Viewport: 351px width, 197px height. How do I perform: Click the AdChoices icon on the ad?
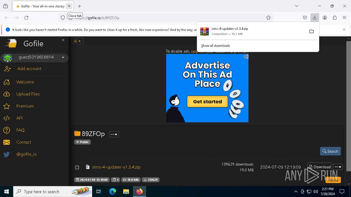point(246,57)
